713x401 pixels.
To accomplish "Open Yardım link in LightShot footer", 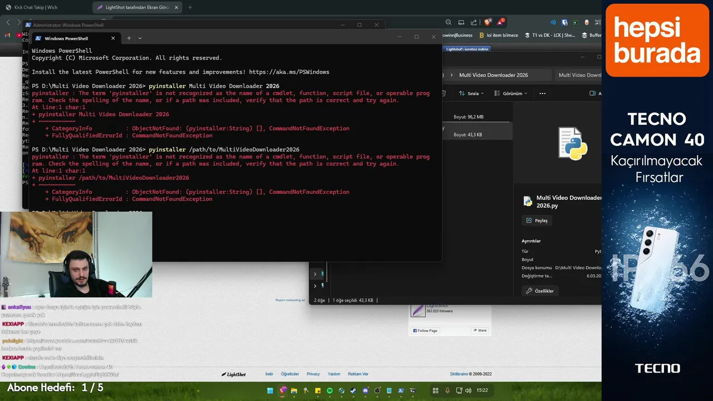I will click(334, 374).
